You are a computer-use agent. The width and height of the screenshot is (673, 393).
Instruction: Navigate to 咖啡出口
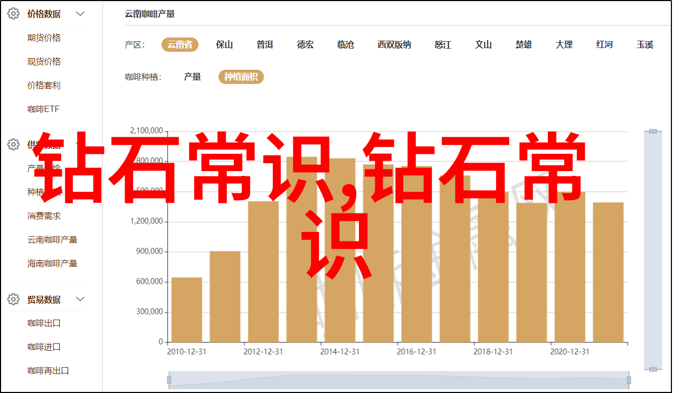[x=44, y=323]
